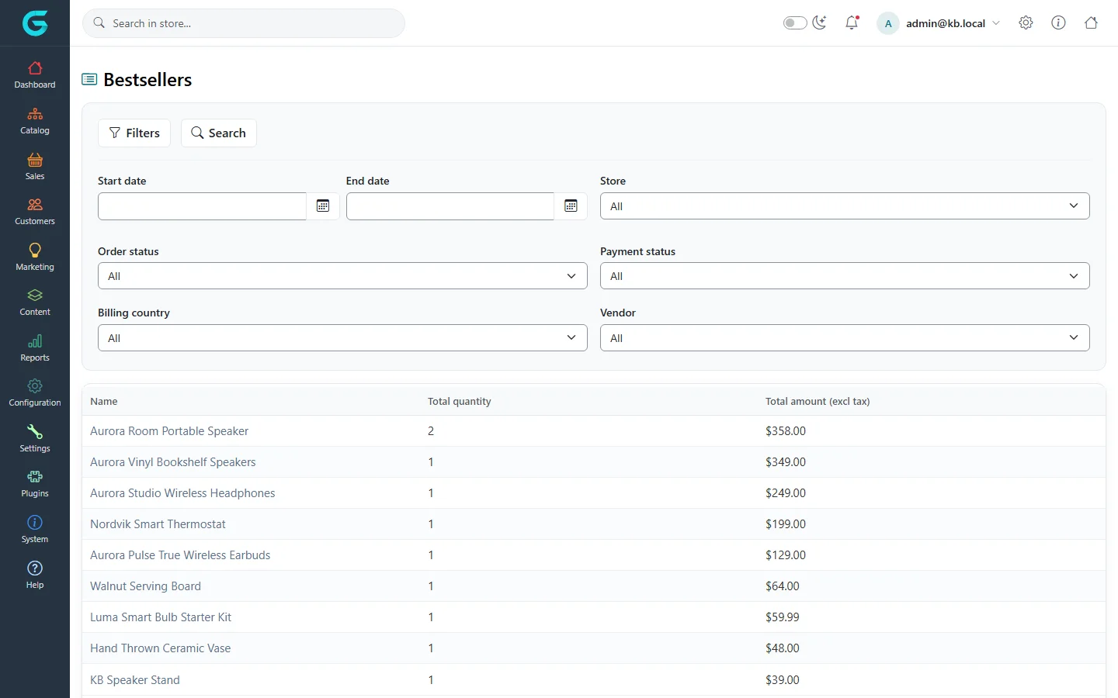Expand the Billing country dropdown

342,338
